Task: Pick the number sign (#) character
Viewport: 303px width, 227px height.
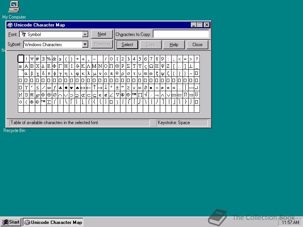Action: [37, 59]
